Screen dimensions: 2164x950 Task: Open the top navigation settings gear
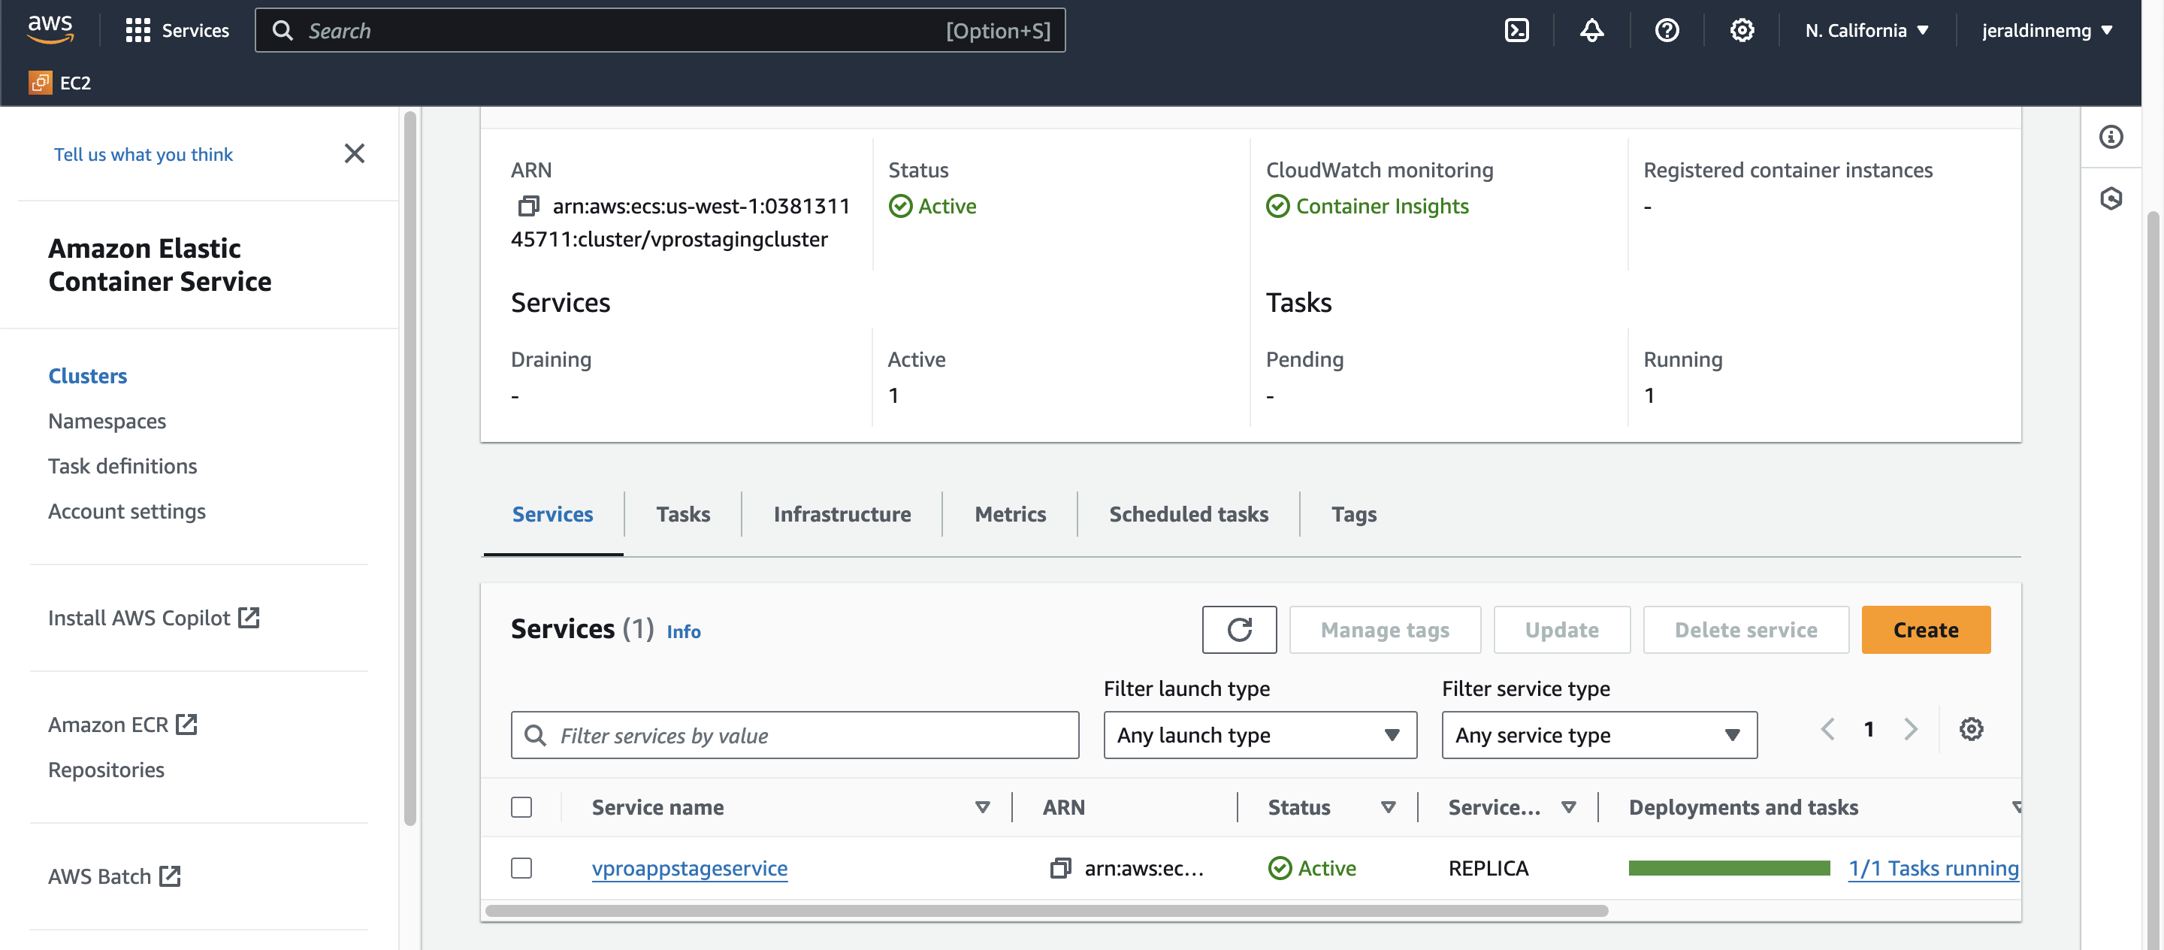[x=1742, y=30]
